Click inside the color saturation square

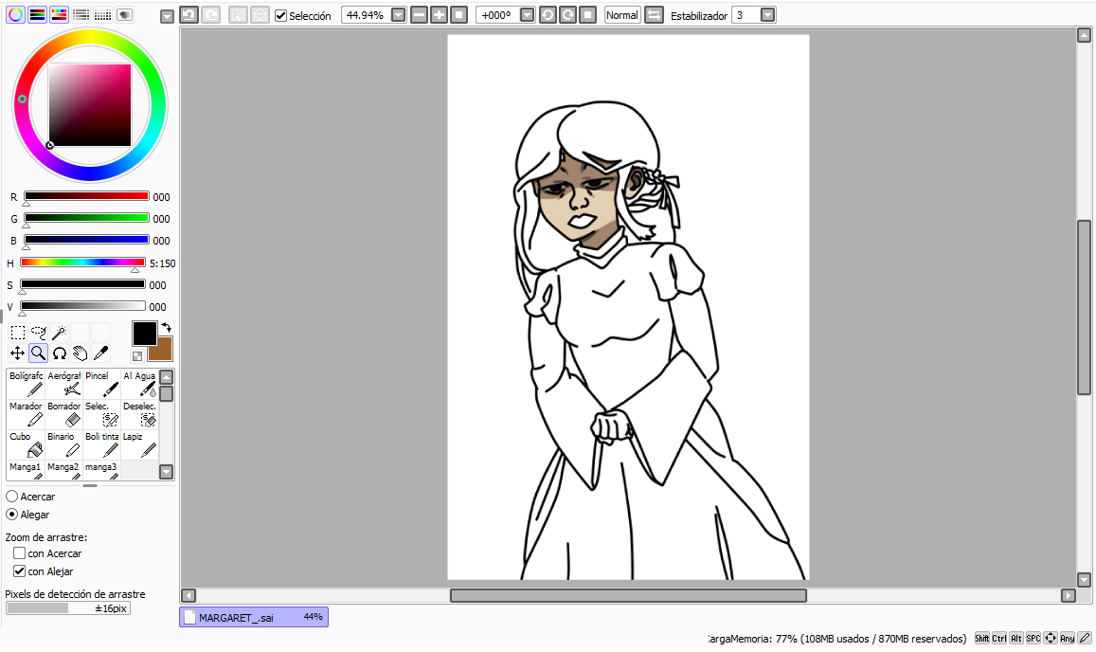(x=89, y=105)
